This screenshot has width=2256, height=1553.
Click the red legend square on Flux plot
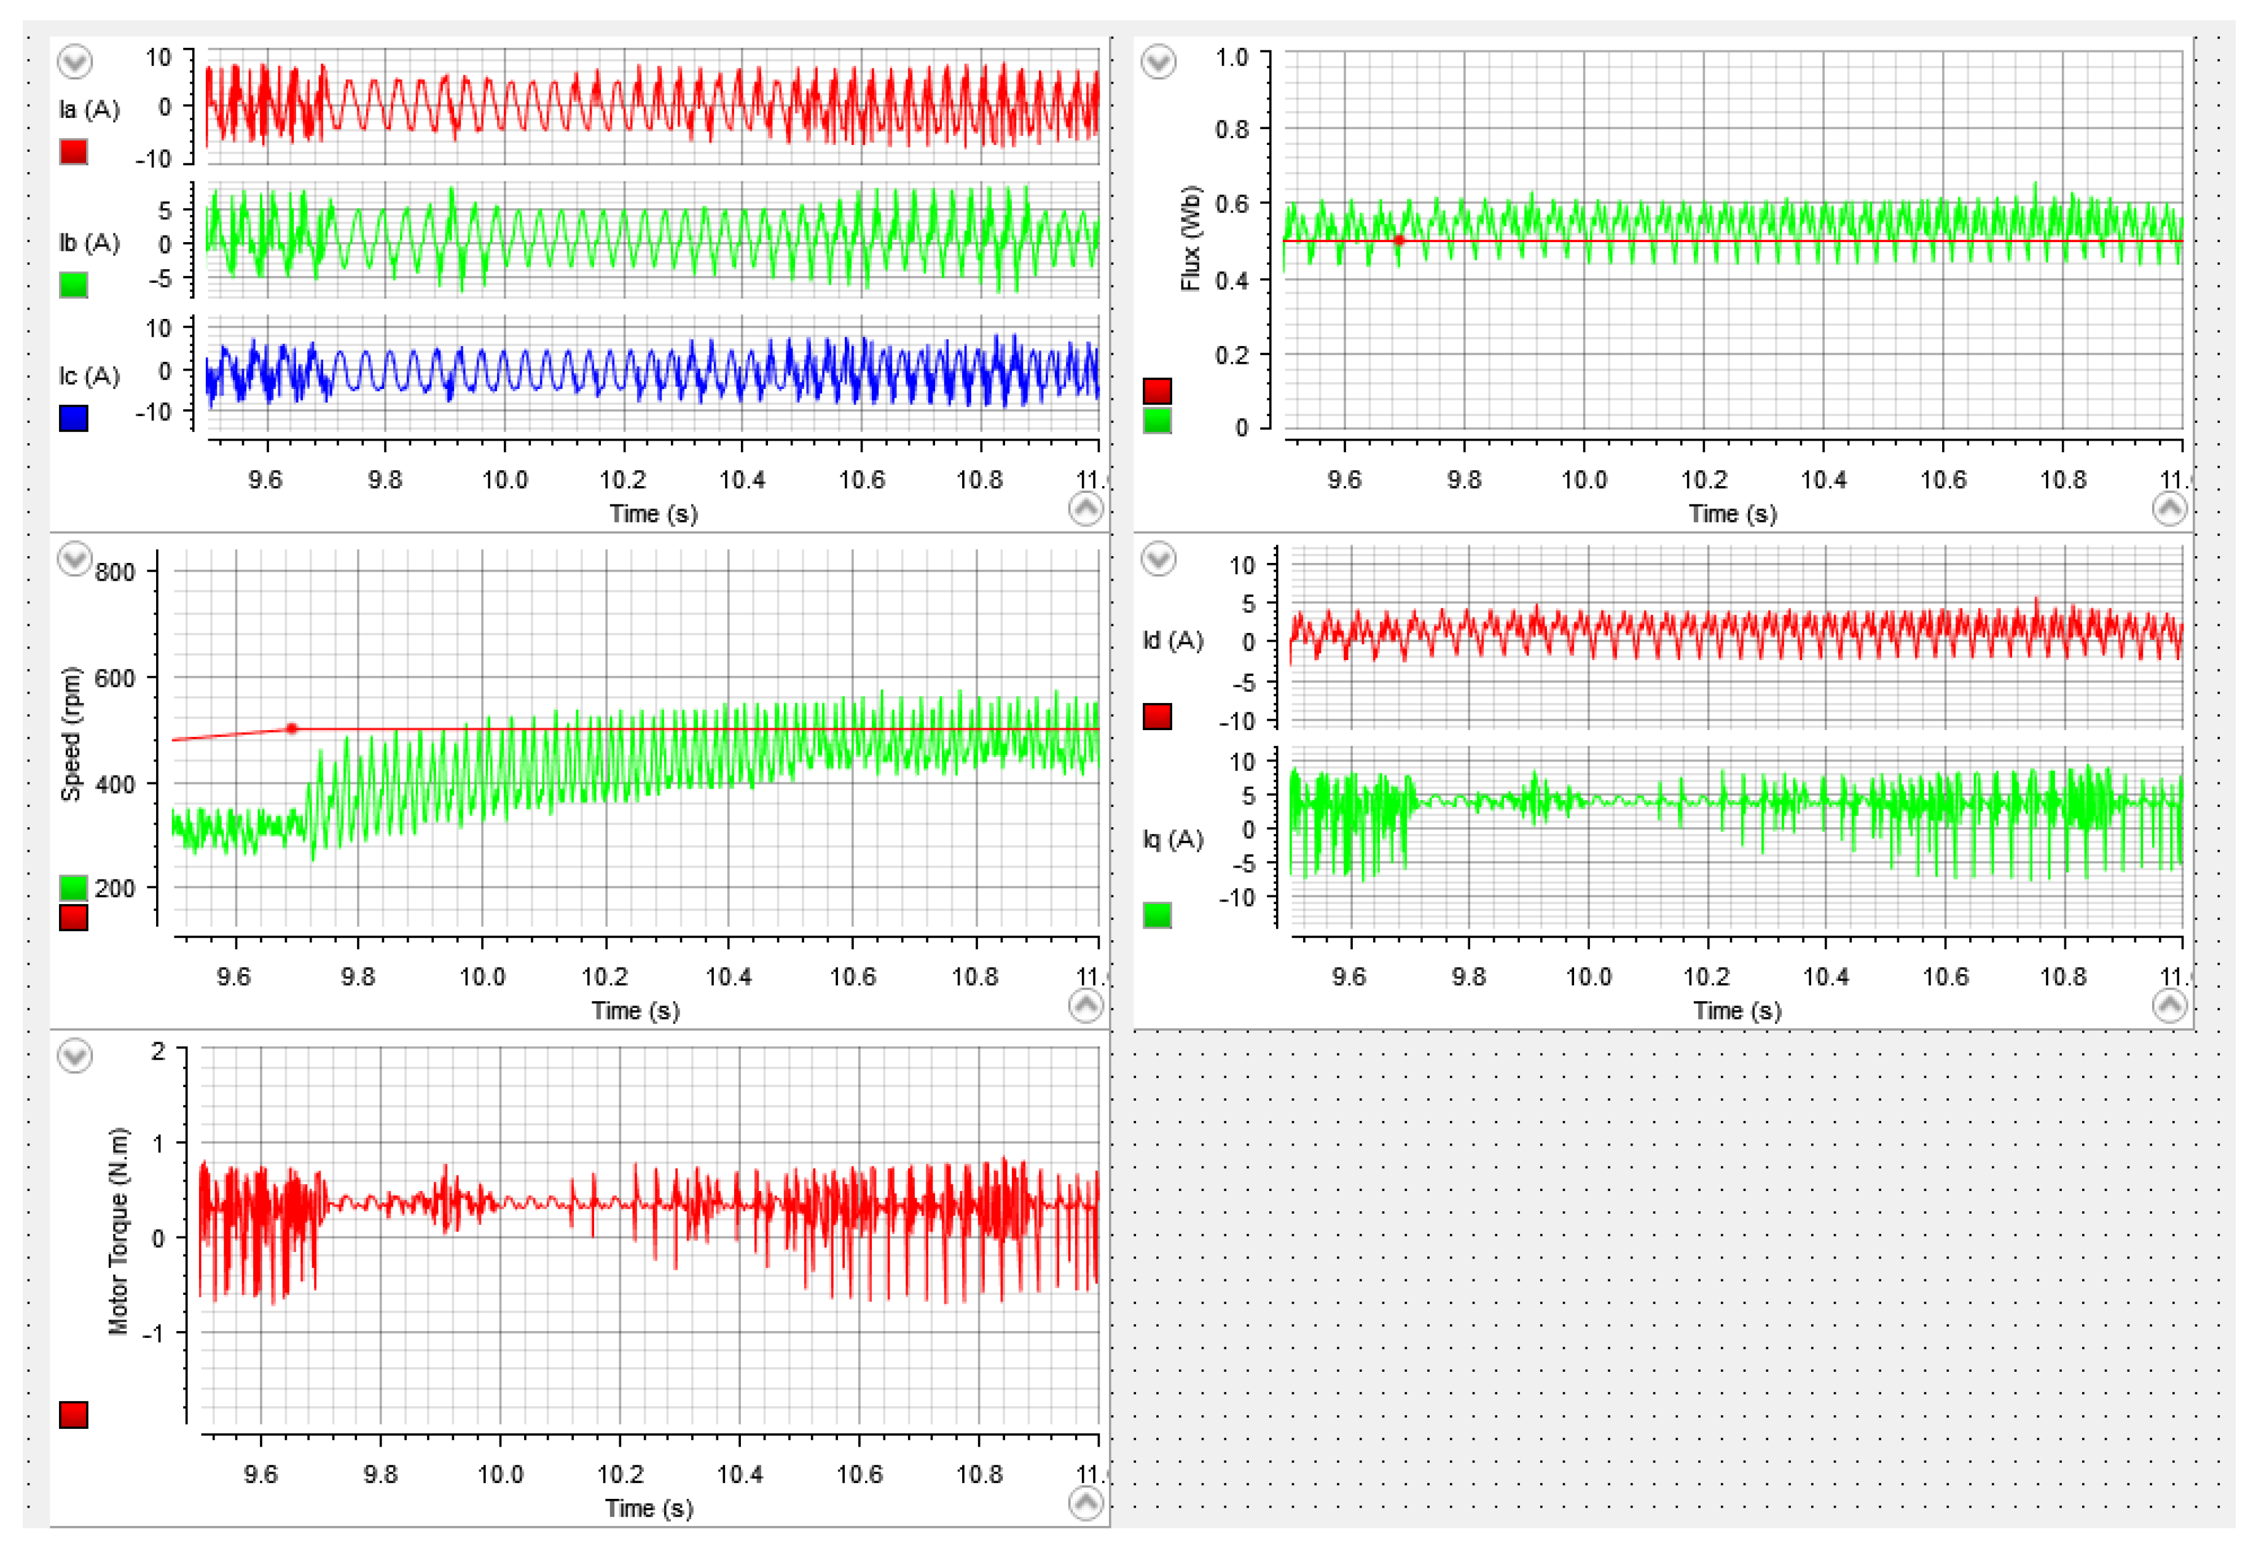pyautogui.click(x=1157, y=390)
